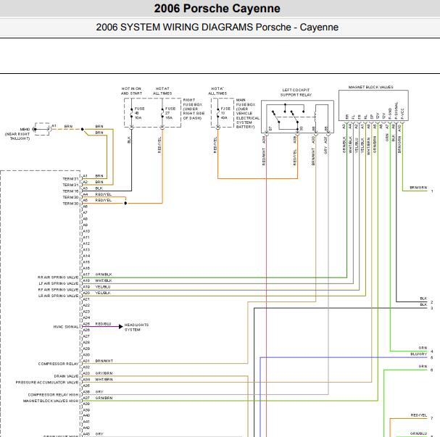The height and width of the screenshot is (437, 440).
Task: Click the "RED/BLU" wire label at pin A25
Action: tap(103, 324)
